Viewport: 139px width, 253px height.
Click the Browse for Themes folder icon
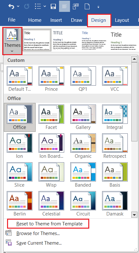(9, 233)
